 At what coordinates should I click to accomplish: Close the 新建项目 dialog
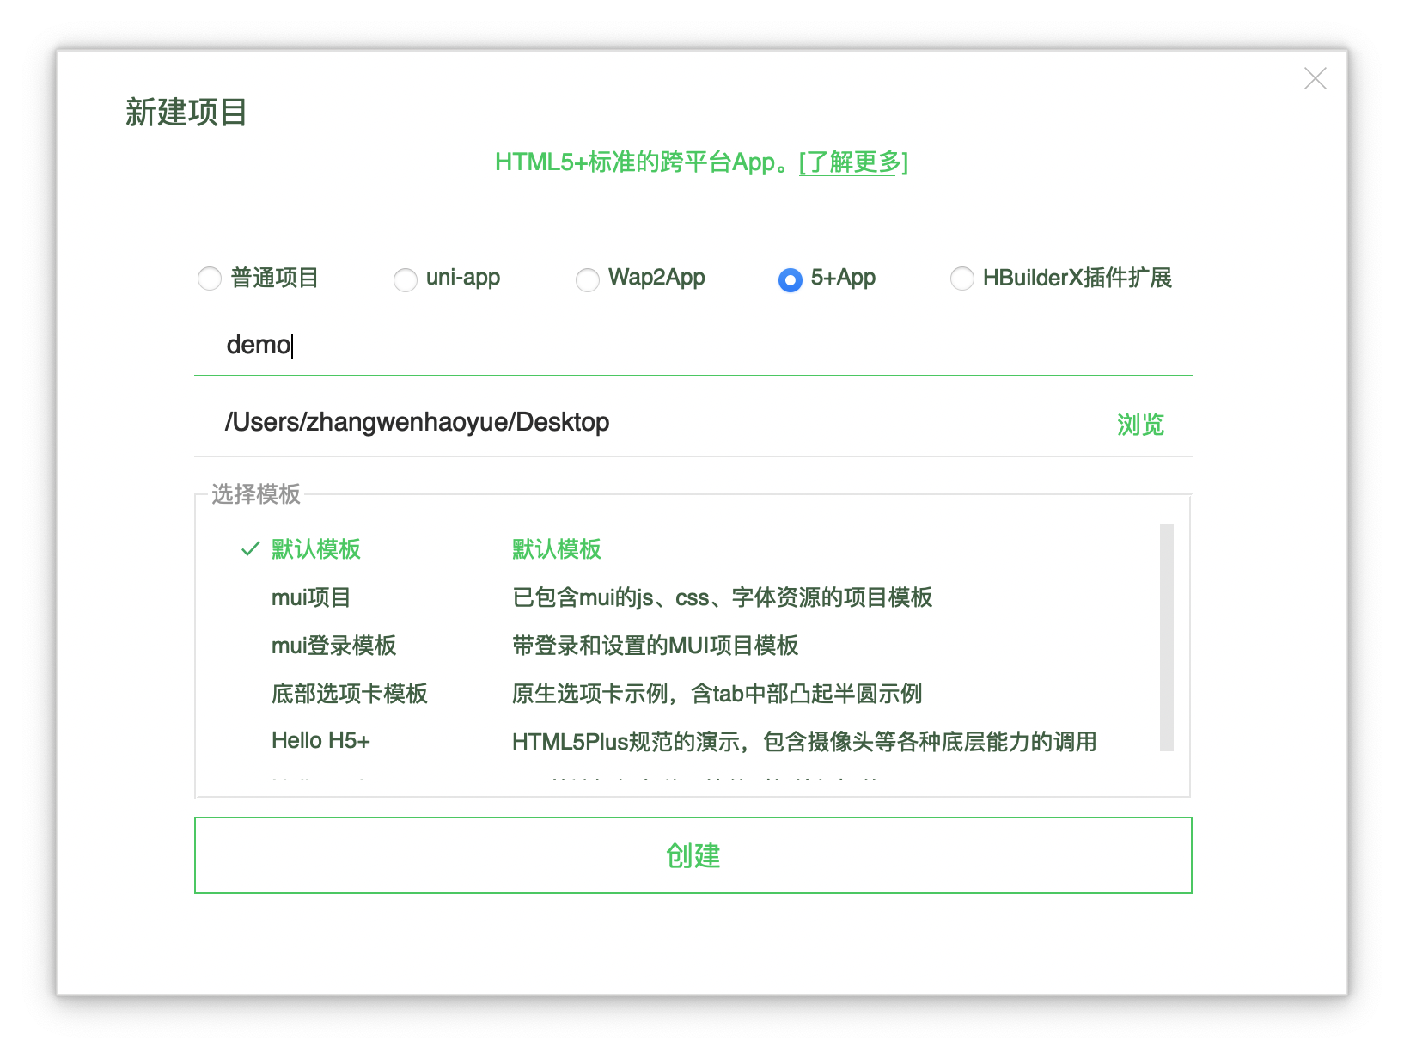tap(1315, 78)
